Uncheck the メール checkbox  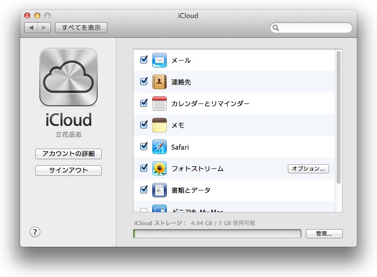[x=144, y=60]
